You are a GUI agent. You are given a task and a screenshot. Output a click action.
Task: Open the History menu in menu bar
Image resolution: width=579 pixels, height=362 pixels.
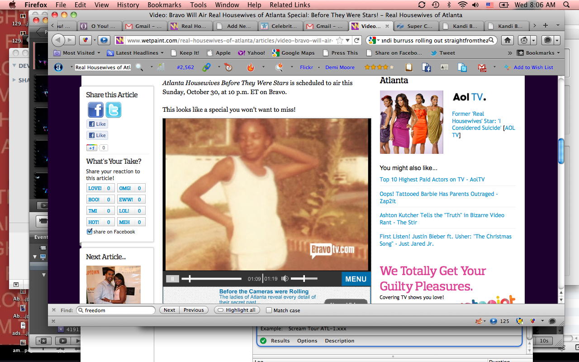point(128,5)
